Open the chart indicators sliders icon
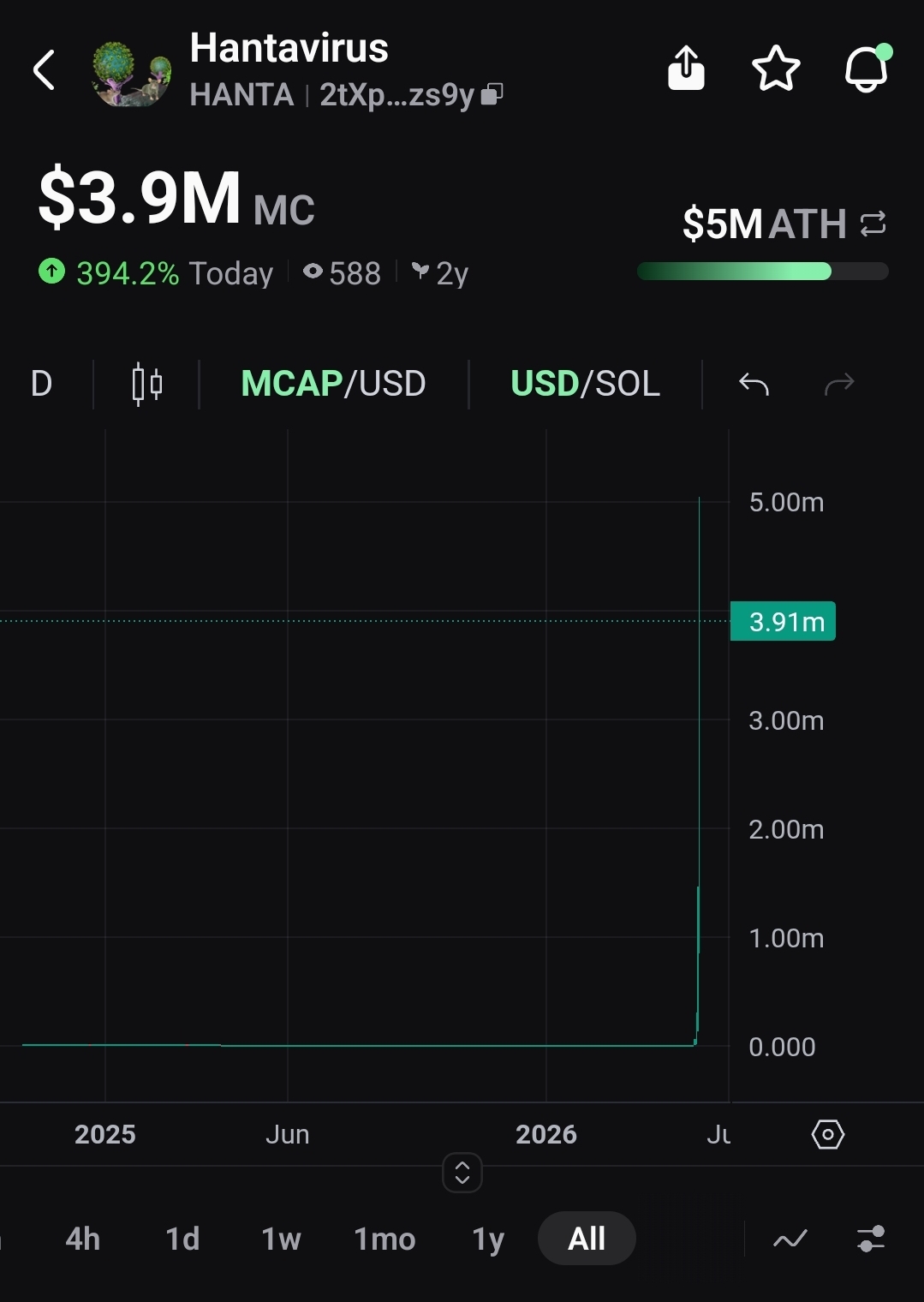924x1302 pixels. point(871,1239)
